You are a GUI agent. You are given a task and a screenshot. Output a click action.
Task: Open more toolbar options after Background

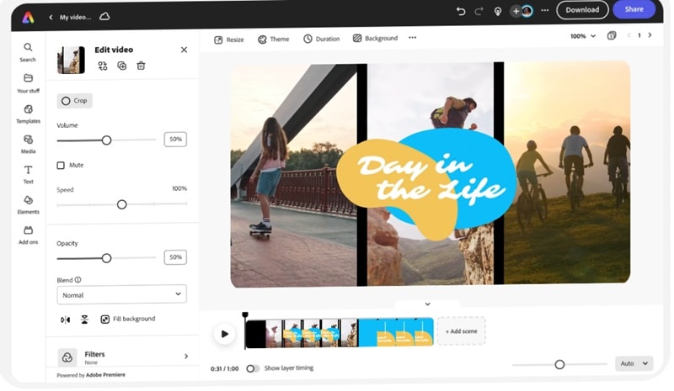coord(412,38)
